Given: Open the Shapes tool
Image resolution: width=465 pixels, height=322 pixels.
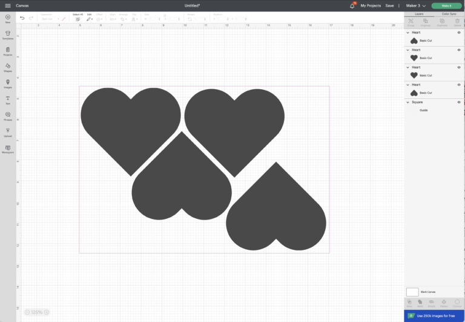Looking at the screenshot, I should 8,67.
